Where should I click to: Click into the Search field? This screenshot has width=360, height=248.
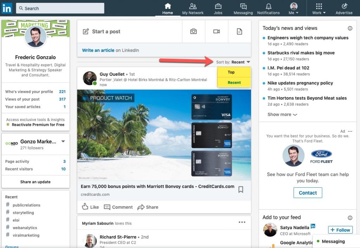(60, 8)
